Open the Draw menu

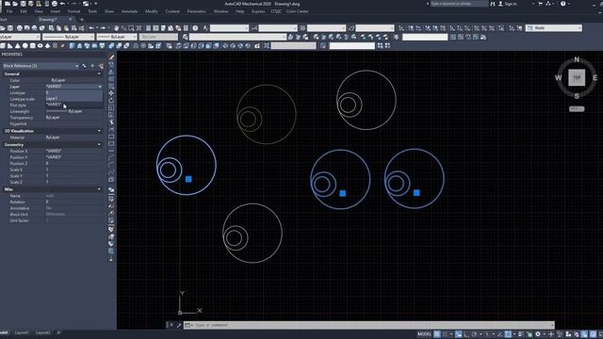[109, 11]
